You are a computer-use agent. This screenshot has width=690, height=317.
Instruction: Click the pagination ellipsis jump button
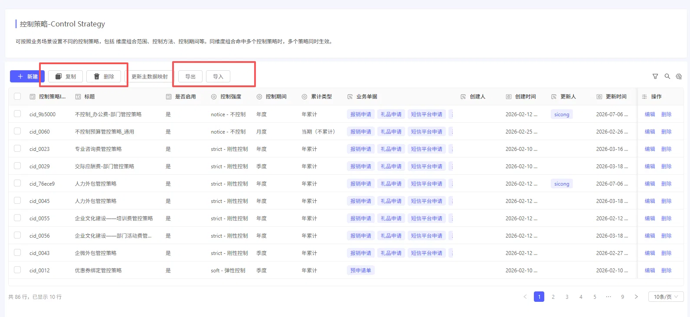[608, 297]
